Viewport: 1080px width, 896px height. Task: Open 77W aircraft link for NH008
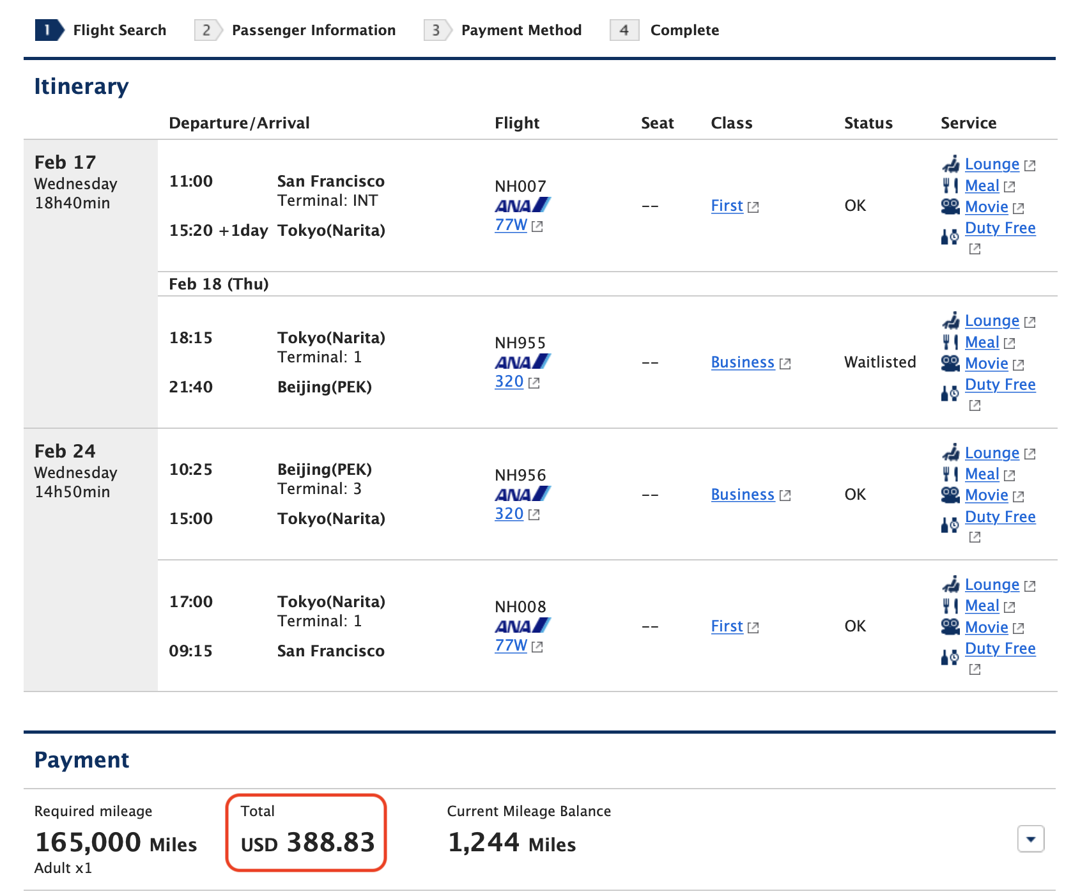coord(511,645)
